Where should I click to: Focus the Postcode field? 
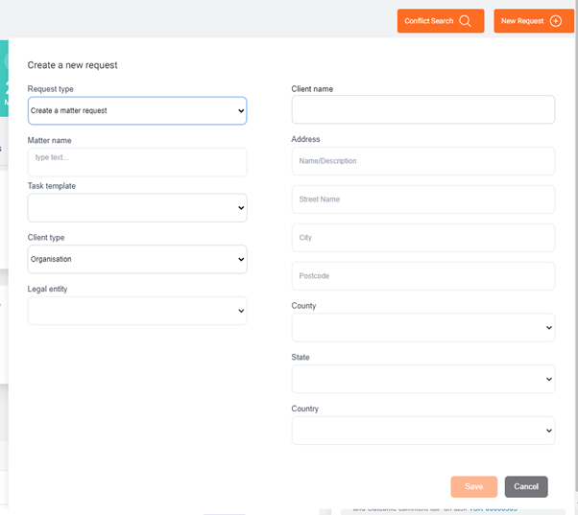click(423, 276)
